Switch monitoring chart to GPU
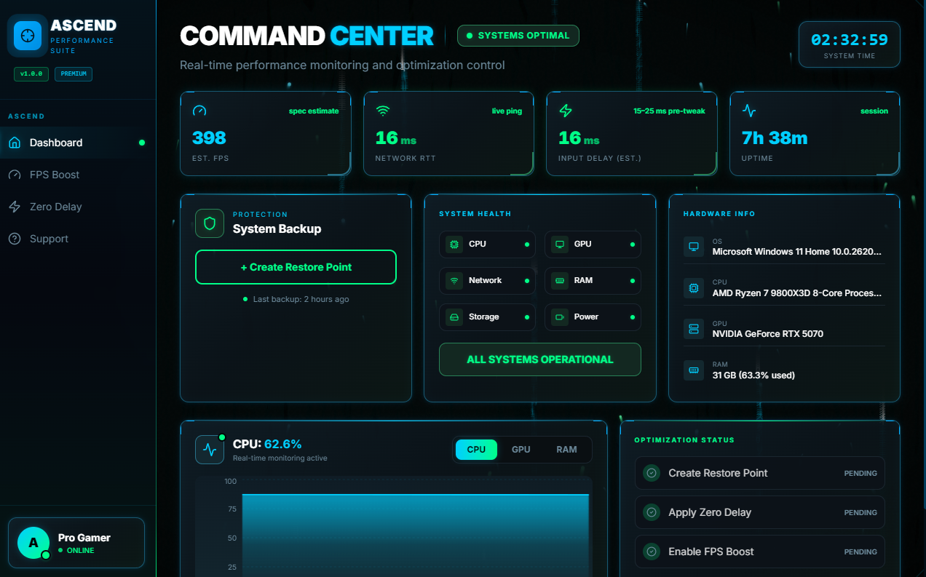The height and width of the screenshot is (577, 926). [x=521, y=450]
